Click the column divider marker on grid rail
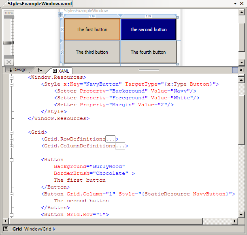 pyautogui.click(x=120, y=16)
